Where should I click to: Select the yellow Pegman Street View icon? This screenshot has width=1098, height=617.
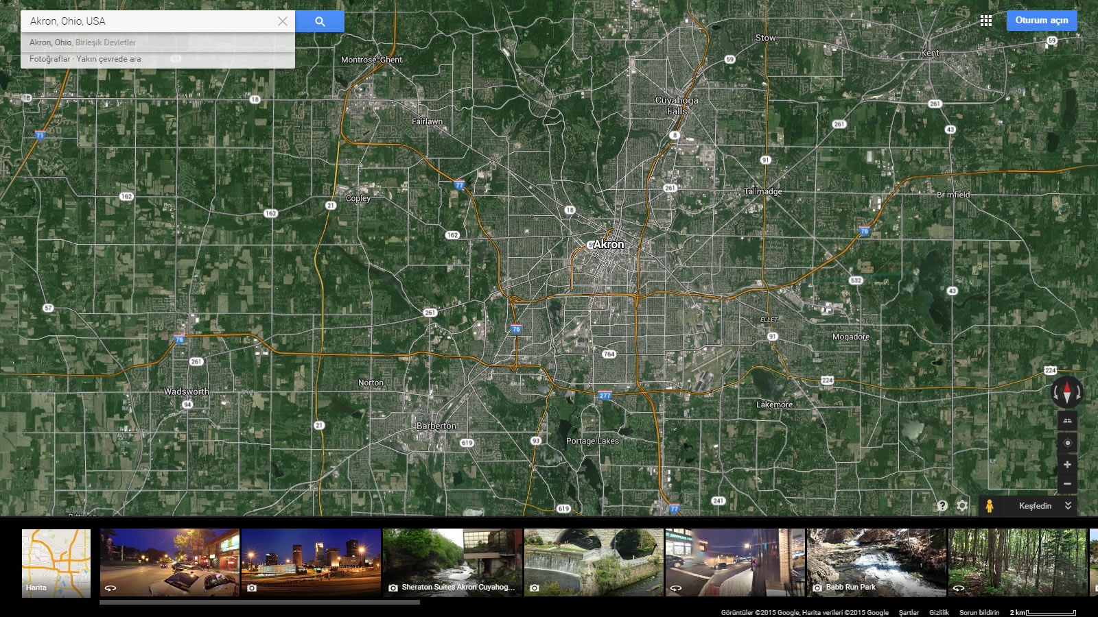[x=989, y=506]
